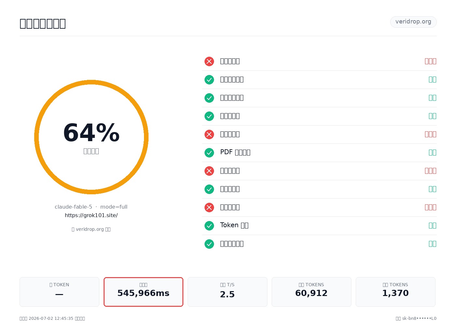Click the claude-fable-5 mode=full label
Image resolution: width=456 pixels, height=326 pixels.
click(91, 207)
